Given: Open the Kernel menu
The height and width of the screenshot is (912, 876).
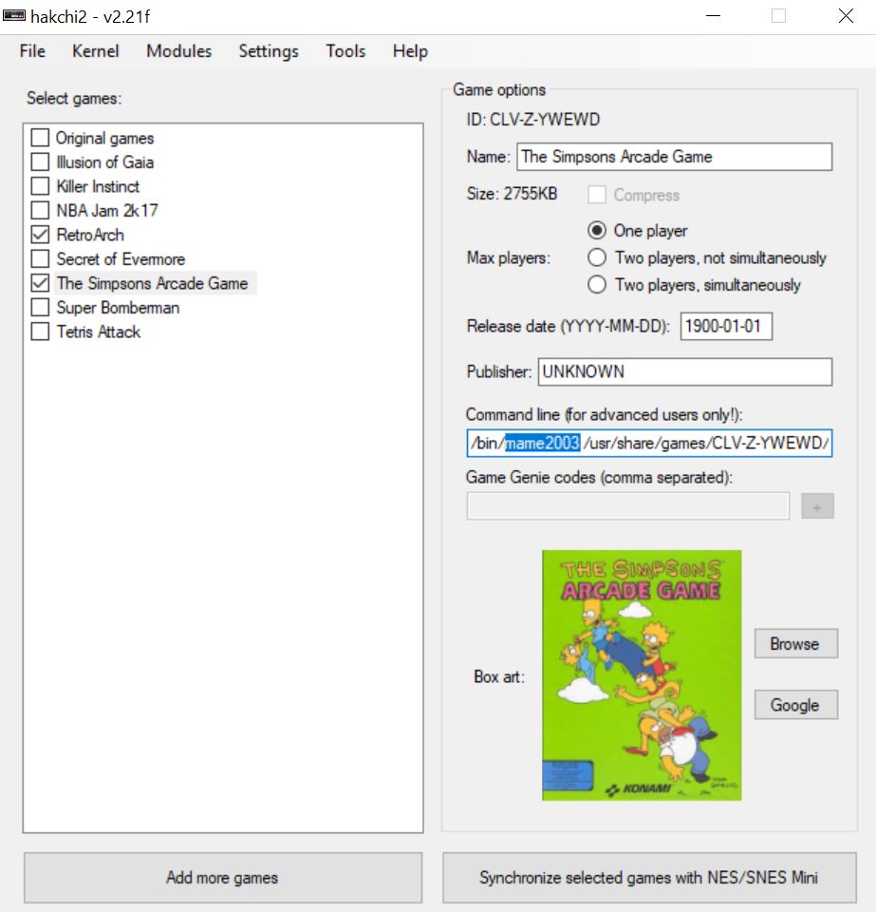Looking at the screenshot, I should pos(95,51).
